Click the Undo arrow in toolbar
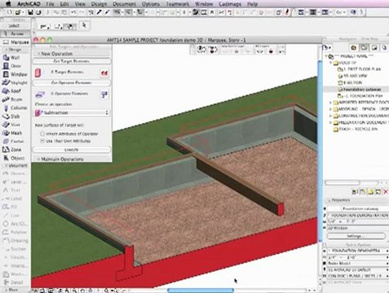 point(73,12)
